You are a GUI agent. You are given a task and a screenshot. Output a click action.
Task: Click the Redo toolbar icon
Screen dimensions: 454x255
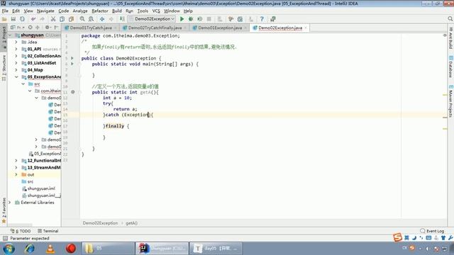pyautogui.click(x=43, y=19)
